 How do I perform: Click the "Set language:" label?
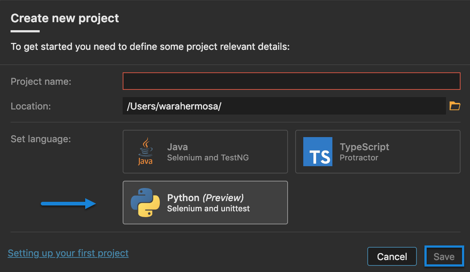pos(41,139)
